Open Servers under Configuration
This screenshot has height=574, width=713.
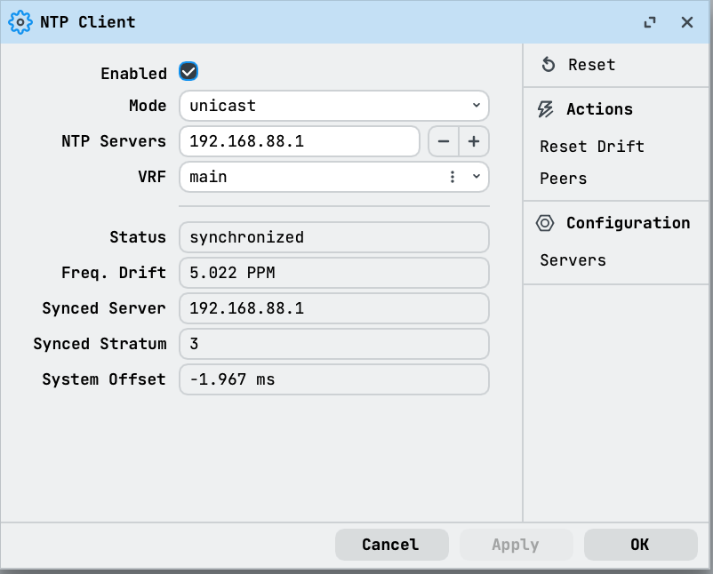click(573, 260)
